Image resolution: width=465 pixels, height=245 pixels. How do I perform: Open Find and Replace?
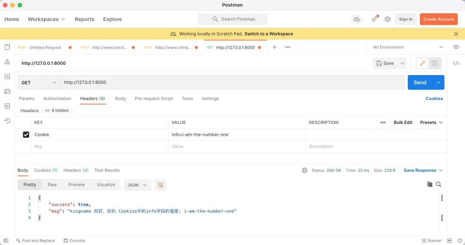point(36,241)
